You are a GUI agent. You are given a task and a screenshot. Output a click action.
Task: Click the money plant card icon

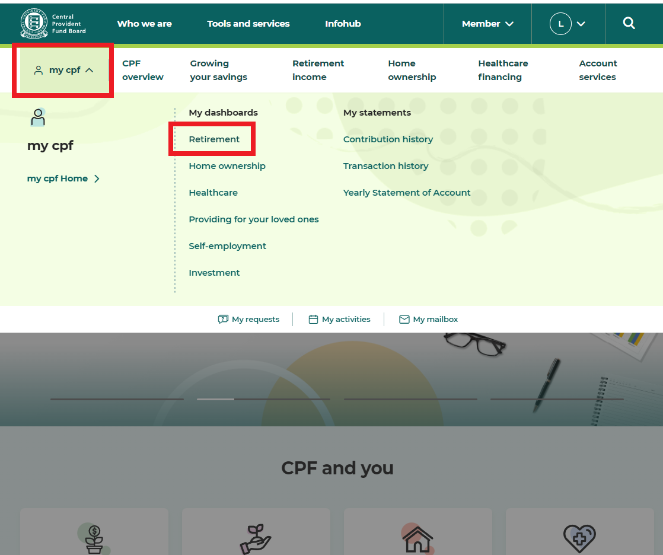pyautogui.click(x=94, y=538)
